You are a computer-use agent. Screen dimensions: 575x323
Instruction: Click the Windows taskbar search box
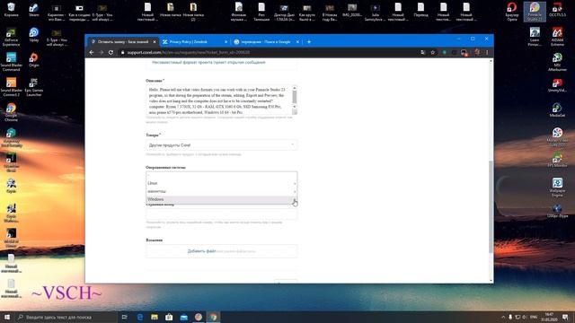coord(66,317)
